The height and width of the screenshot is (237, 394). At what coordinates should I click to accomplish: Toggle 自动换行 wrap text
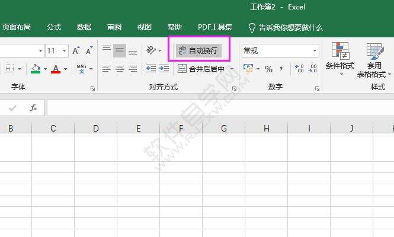click(198, 51)
